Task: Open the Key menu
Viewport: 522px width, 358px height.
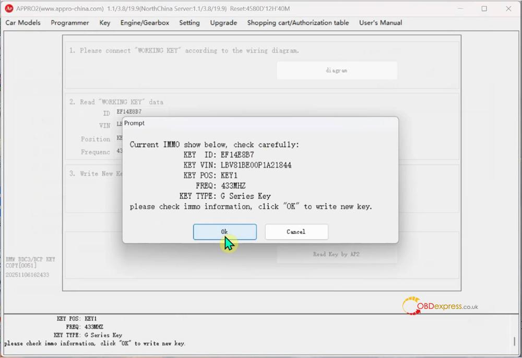Action: pyautogui.click(x=104, y=23)
